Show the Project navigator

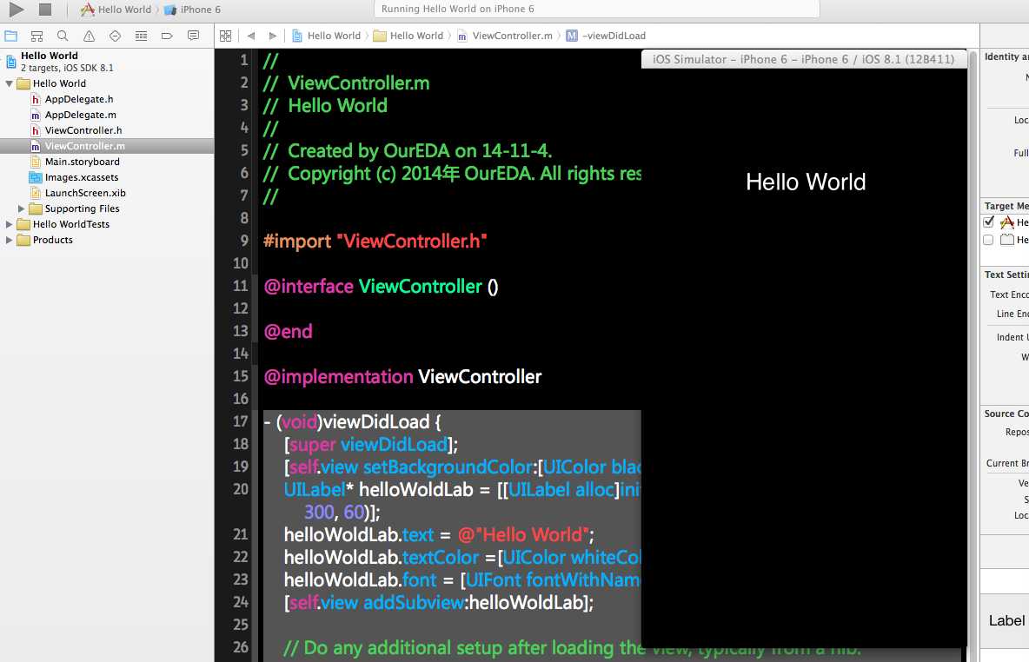click(x=11, y=36)
